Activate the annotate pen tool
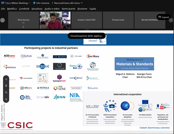This screenshot has height=134, width=174. point(6,79)
